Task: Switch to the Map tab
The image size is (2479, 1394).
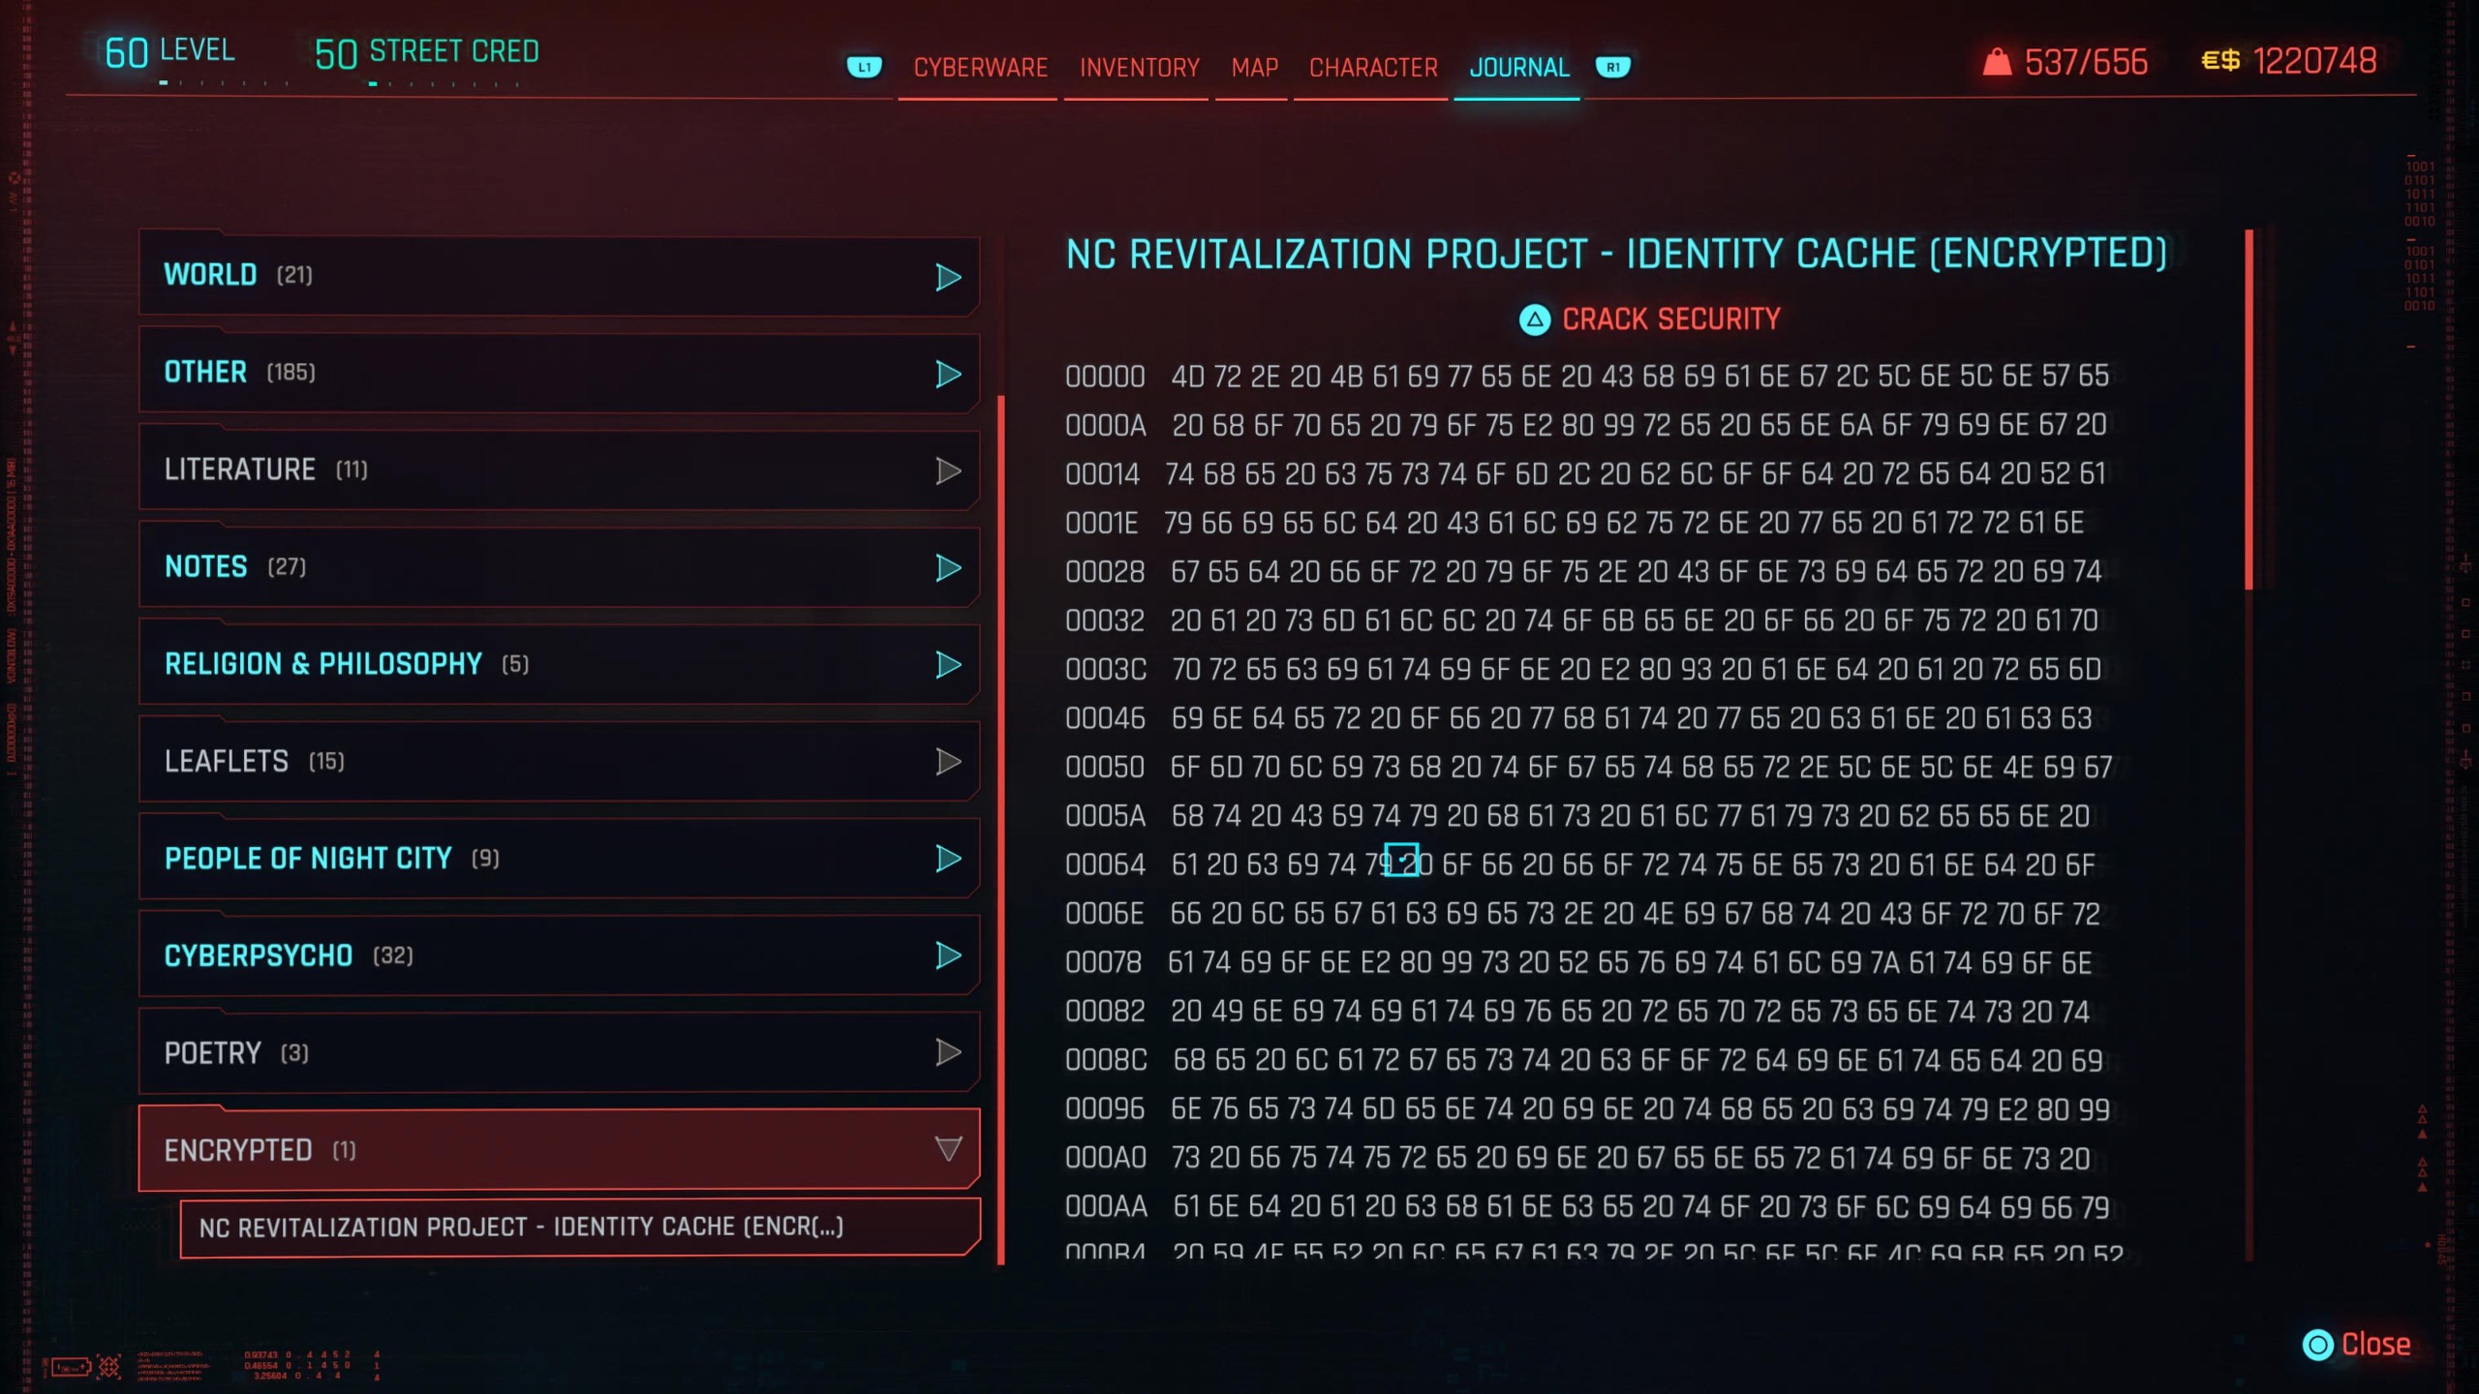Action: (1254, 68)
